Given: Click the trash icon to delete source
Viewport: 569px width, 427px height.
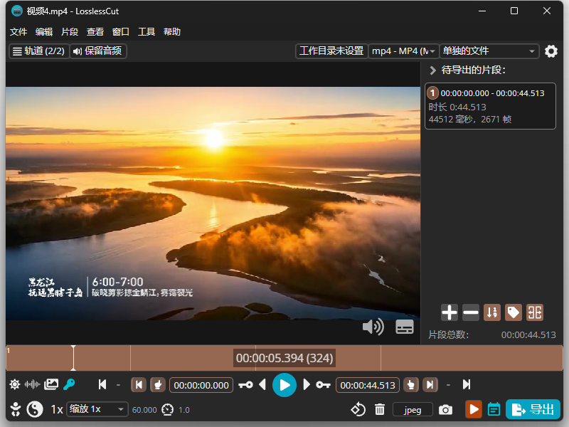Looking at the screenshot, I should click(380, 410).
